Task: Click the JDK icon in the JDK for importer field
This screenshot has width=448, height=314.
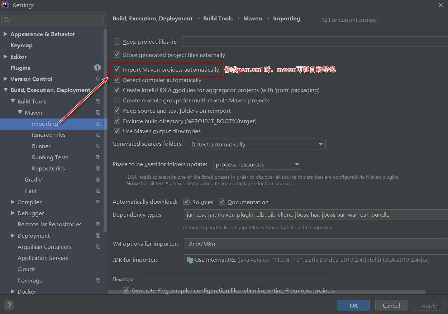Action: pyautogui.click(x=190, y=260)
